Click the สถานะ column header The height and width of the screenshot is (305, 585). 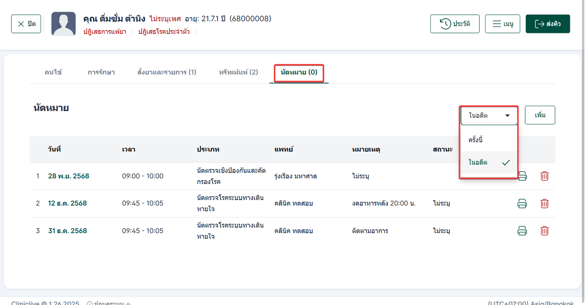443,149
